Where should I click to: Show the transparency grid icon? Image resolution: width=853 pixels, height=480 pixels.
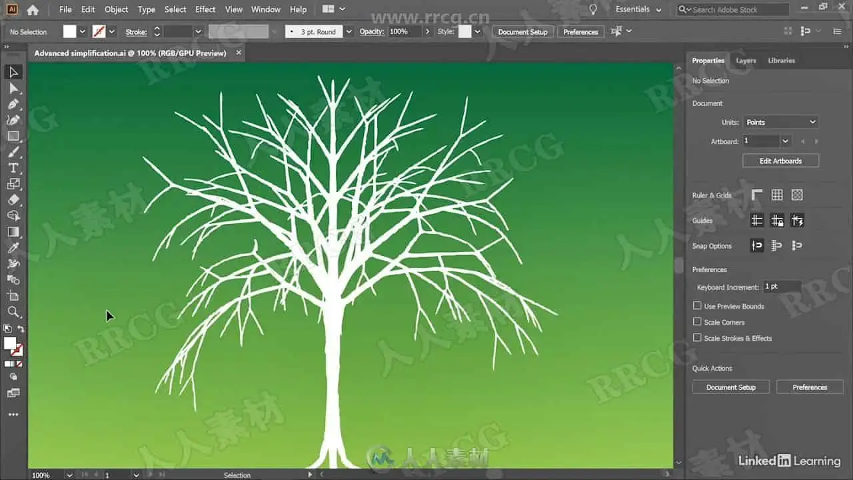click(797, 195)
